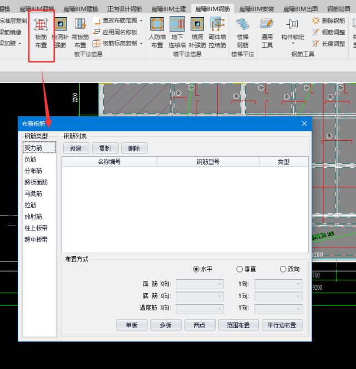The image size is (356, 369).
Task: Click the 钢筋型号 column header
Action: 208,162
